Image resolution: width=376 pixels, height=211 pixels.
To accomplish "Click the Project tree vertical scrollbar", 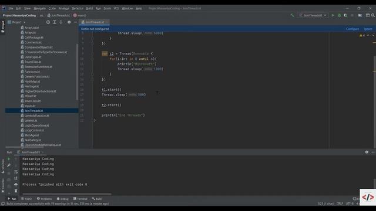I will tap(77, 72).
